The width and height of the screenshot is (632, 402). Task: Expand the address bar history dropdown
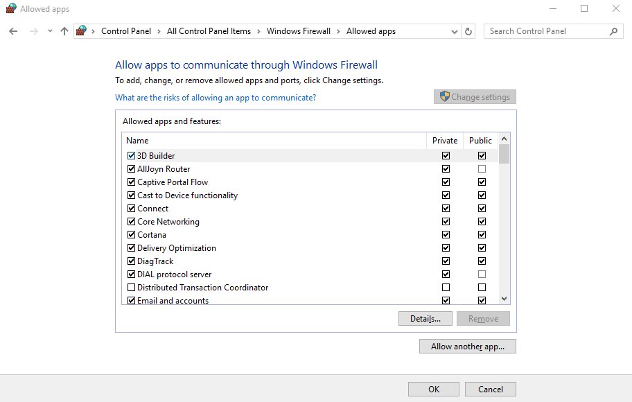pyautogui.click(x=455, y=31)
